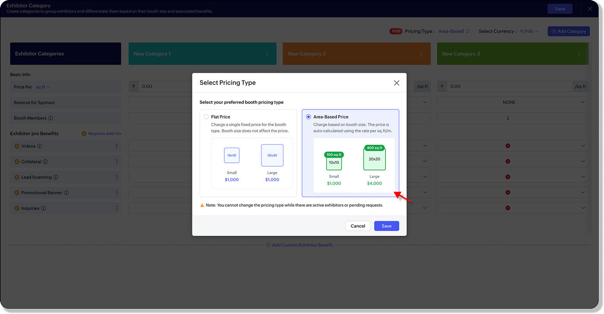
Task: Open the Videos row options menu
Action: pyautogui.click(x=116, y=146)
